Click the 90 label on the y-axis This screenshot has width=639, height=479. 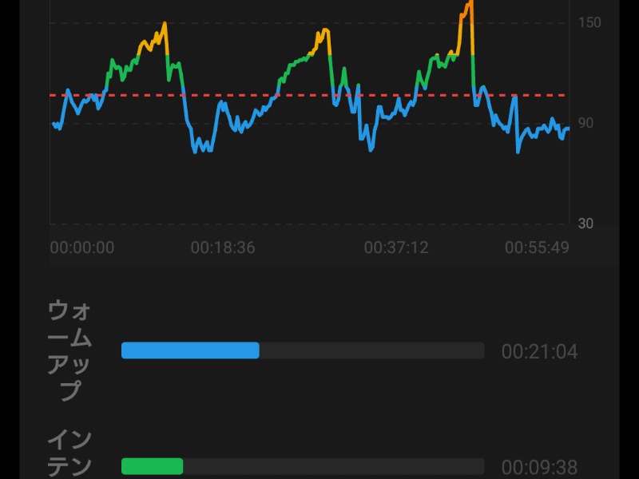[x=587, y=123]
